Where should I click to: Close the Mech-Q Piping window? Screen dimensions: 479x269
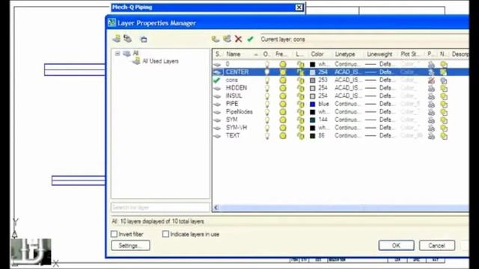[299, 7]
